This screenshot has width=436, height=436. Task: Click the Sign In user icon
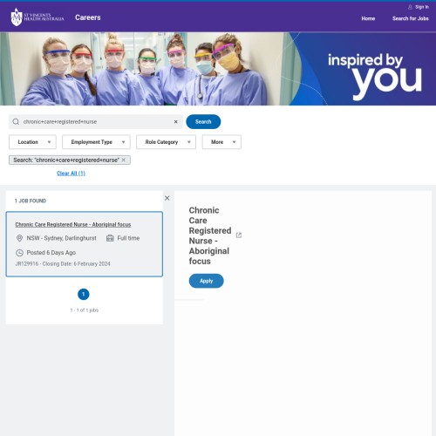tap(410, 7)
